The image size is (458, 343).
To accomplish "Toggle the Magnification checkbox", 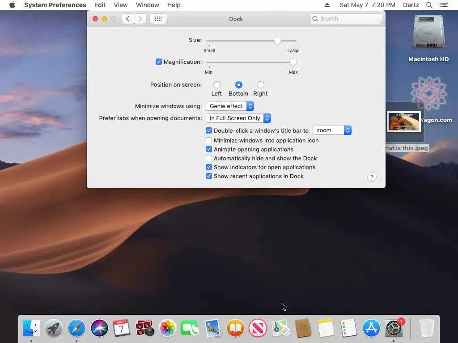I will point(159,62).
